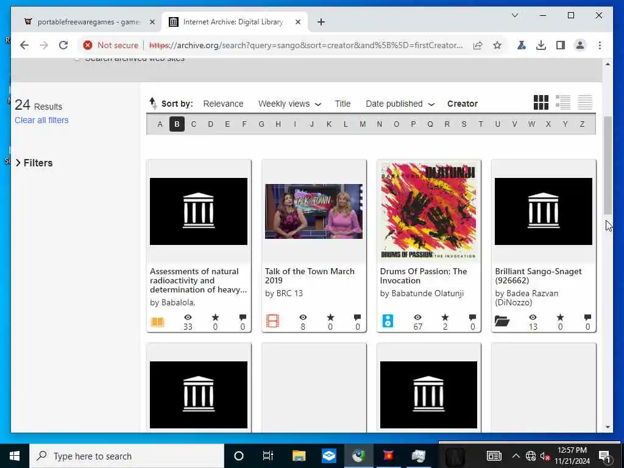The width and height of the screenshot is (624, 468).
Task: Open the Weekly views dropdown
Action: (x=289, y=104)
